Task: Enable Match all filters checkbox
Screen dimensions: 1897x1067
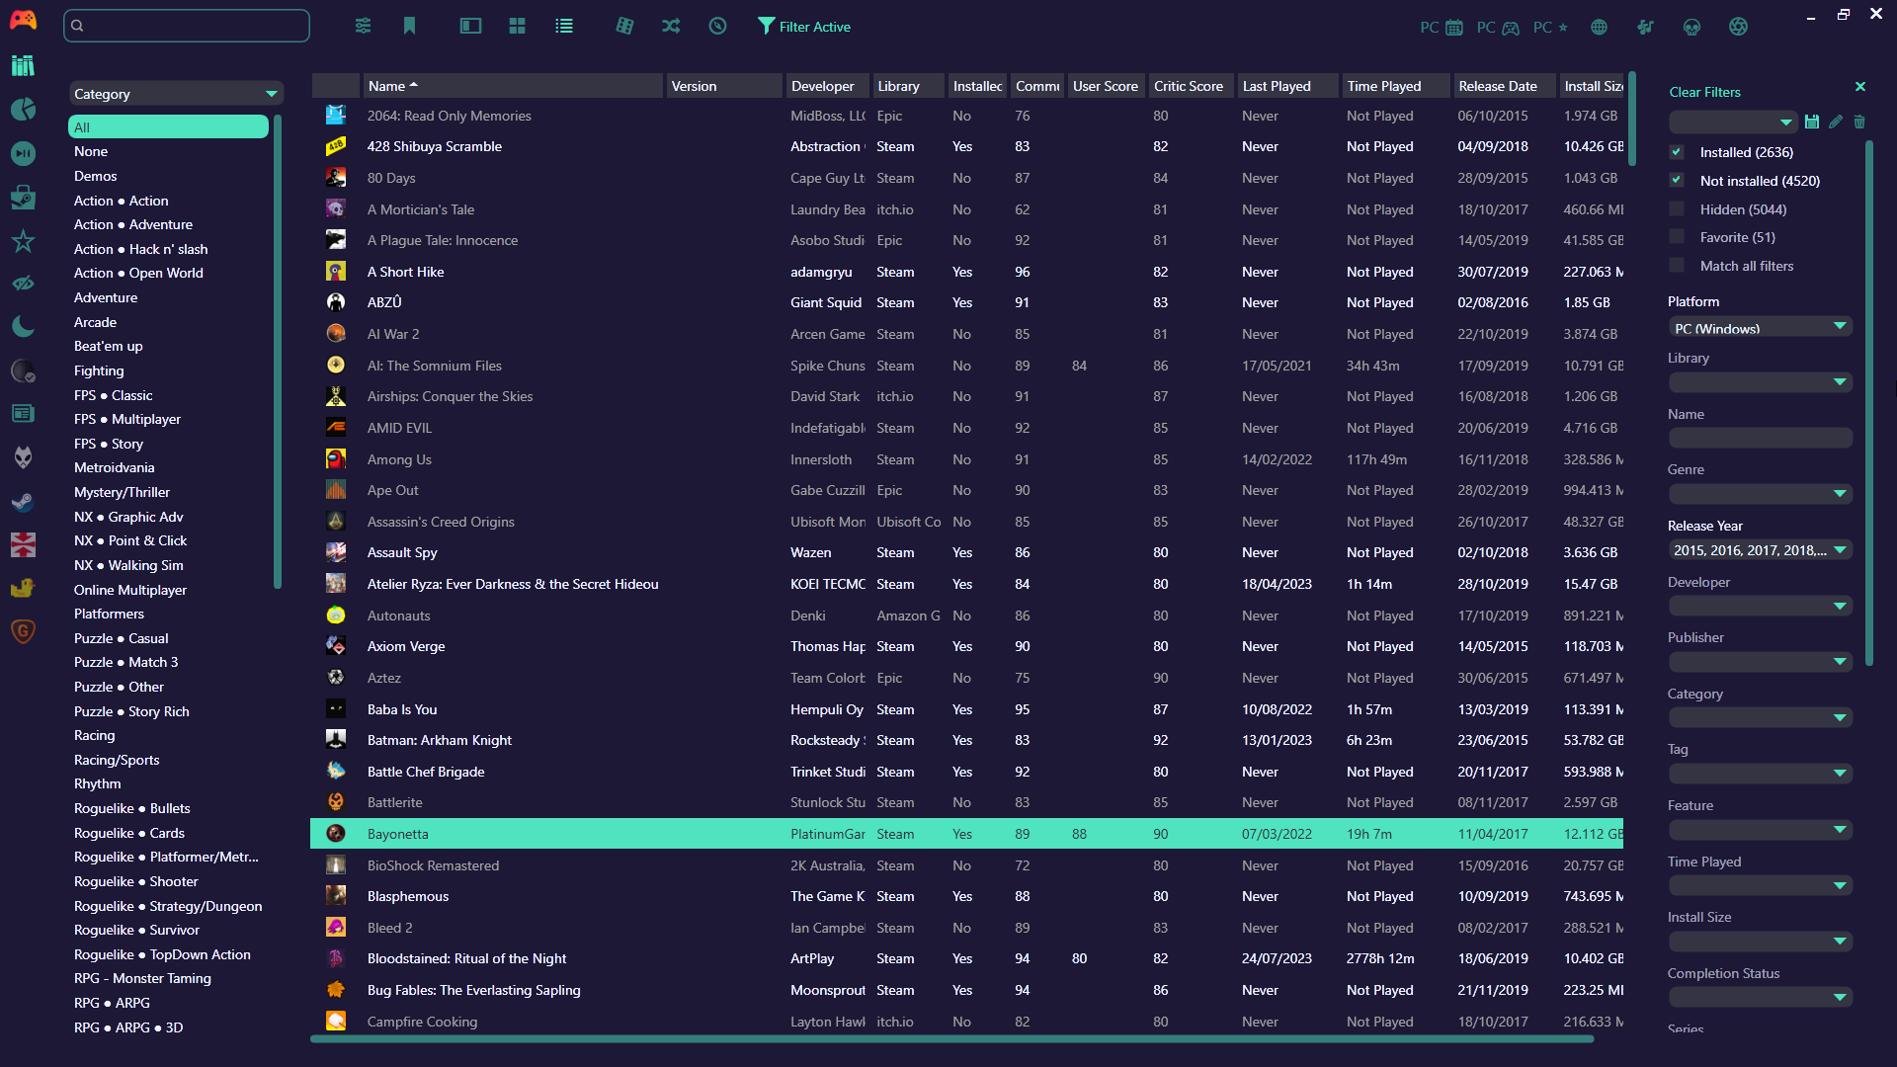Action: click(x=1677, y=266)
